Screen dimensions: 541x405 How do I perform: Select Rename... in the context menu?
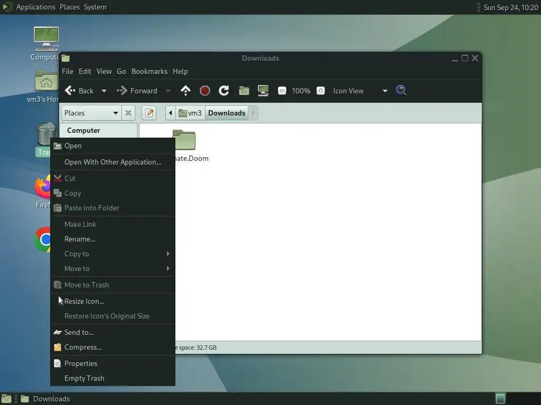[113, 239]
